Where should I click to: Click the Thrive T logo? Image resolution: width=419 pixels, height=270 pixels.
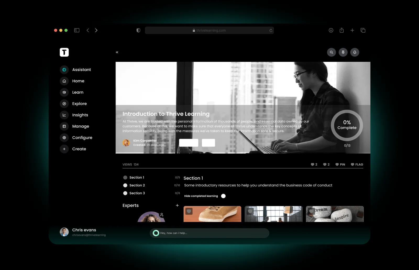coord(64,52)
